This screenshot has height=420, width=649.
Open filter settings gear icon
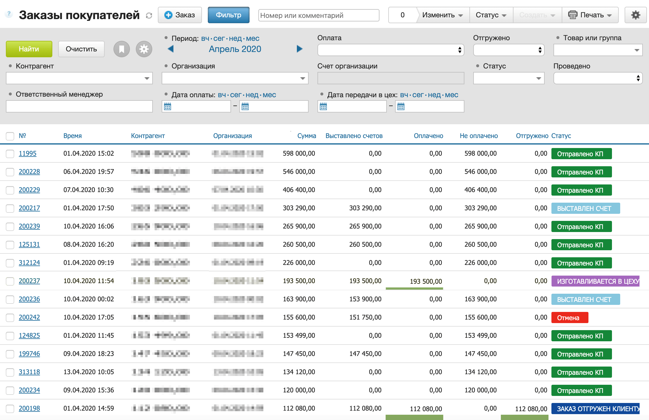(x=144, y=49)
